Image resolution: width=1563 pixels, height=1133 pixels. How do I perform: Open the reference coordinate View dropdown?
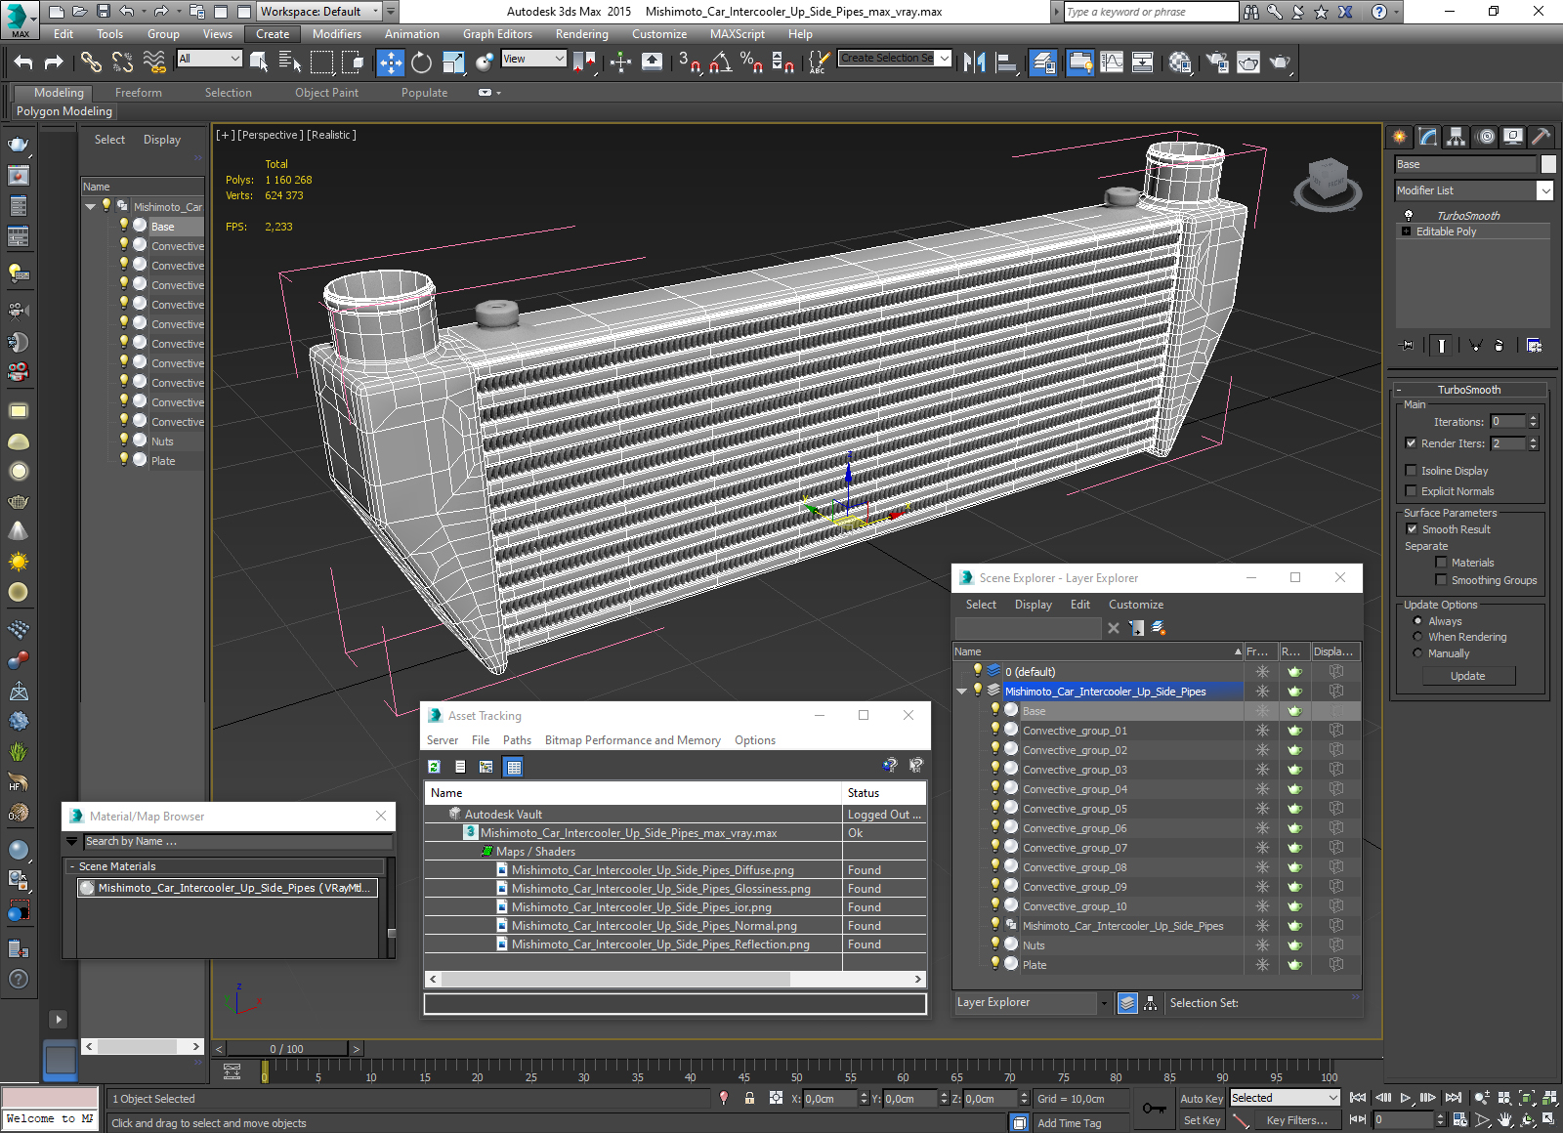(x=533, y=59)
